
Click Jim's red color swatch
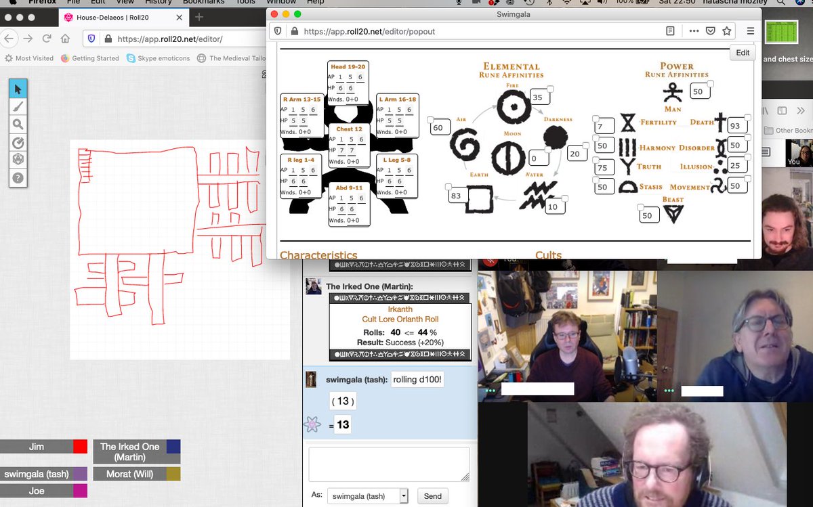80,447
